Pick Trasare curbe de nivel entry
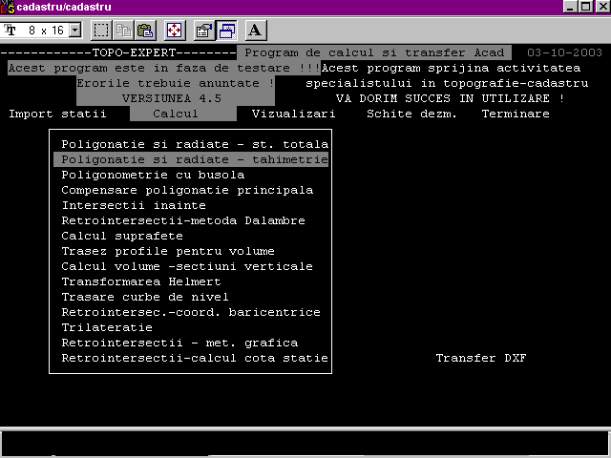Viewport: 611px width, 458px height. [x=144, y=298]
